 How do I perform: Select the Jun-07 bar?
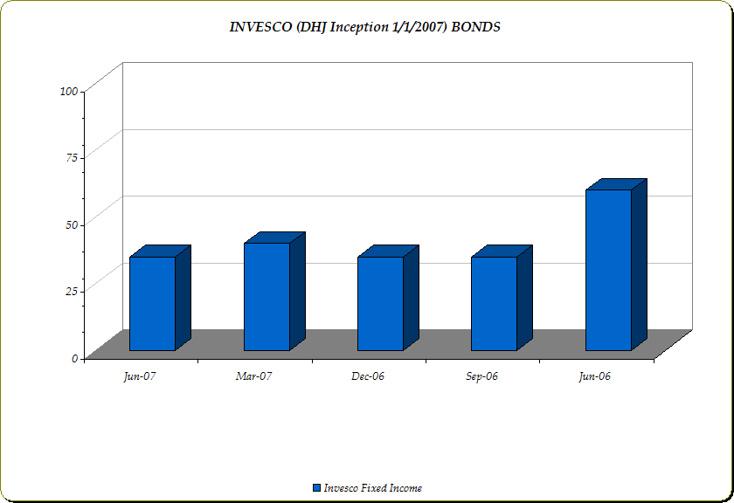tap(160, 298)
